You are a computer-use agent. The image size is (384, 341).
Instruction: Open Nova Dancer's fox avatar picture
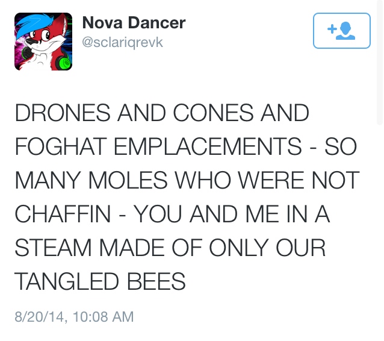43,42
